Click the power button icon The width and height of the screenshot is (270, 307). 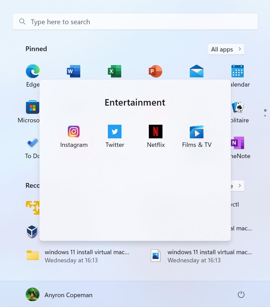[241, 294]
